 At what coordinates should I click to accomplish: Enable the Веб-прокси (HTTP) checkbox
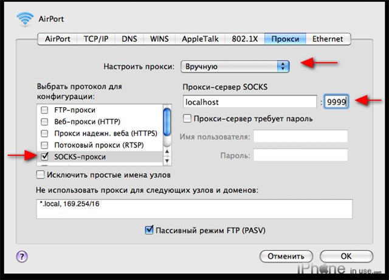[44, 122]
